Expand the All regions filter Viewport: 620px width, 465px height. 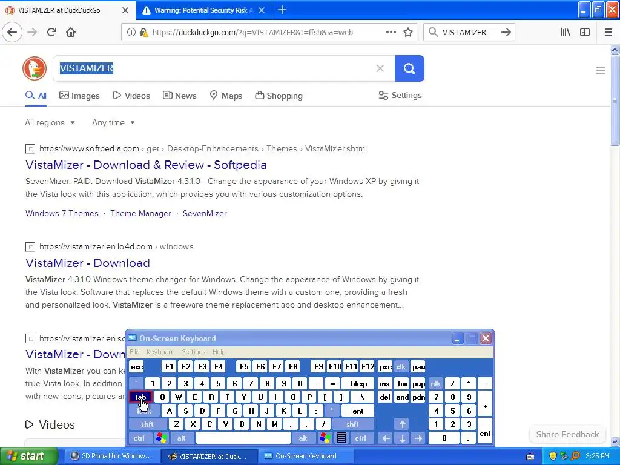pos(50,122)
